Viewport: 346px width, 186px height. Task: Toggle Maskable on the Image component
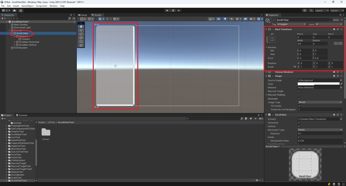click(x=299, y=98)
